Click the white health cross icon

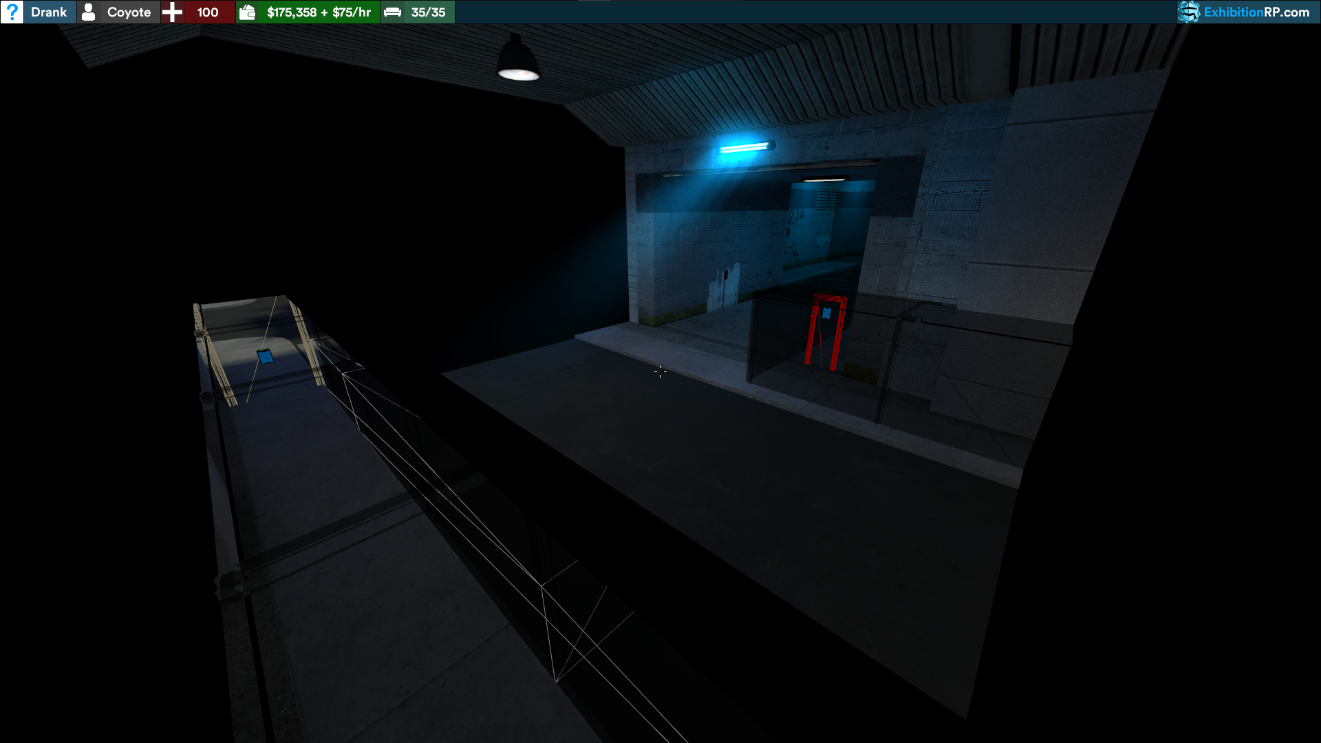coord(172,12)
